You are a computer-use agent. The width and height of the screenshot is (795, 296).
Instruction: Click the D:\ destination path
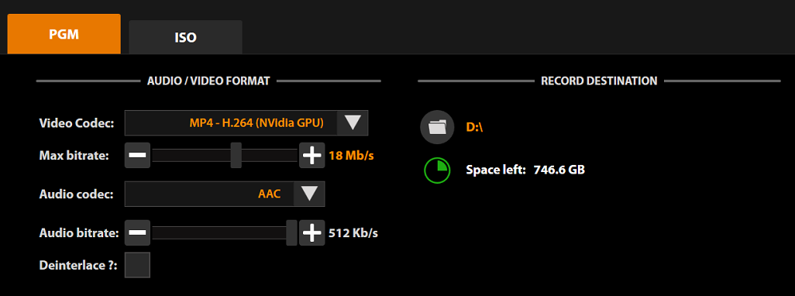(475, 127)
